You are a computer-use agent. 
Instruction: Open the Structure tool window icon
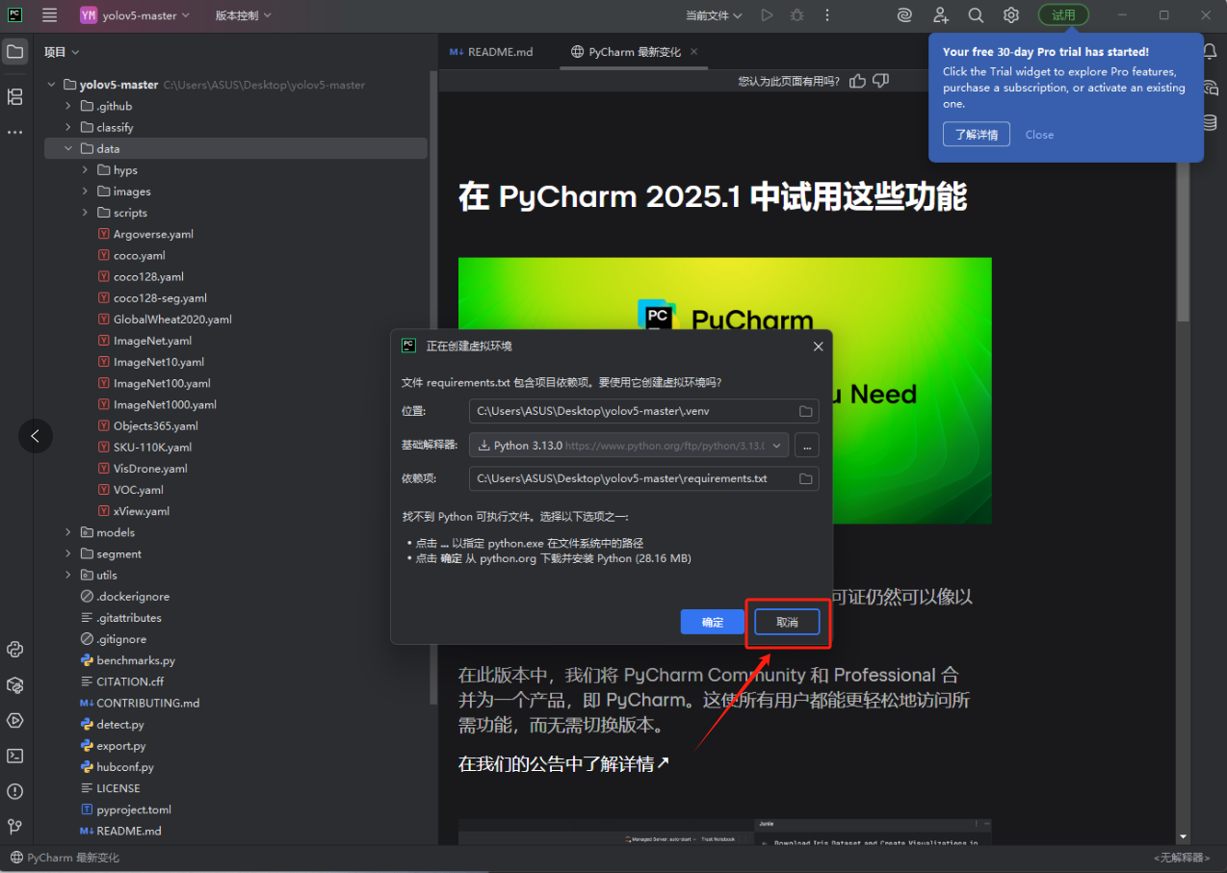coord(14,96)
